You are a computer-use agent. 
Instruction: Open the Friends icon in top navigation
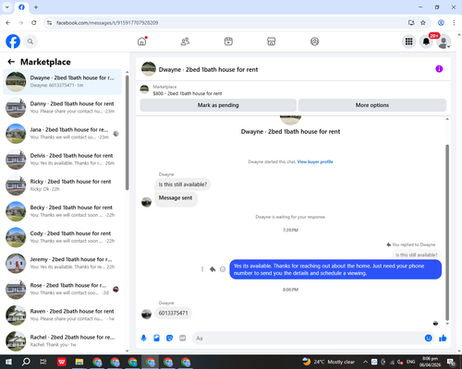coord(185,42)
